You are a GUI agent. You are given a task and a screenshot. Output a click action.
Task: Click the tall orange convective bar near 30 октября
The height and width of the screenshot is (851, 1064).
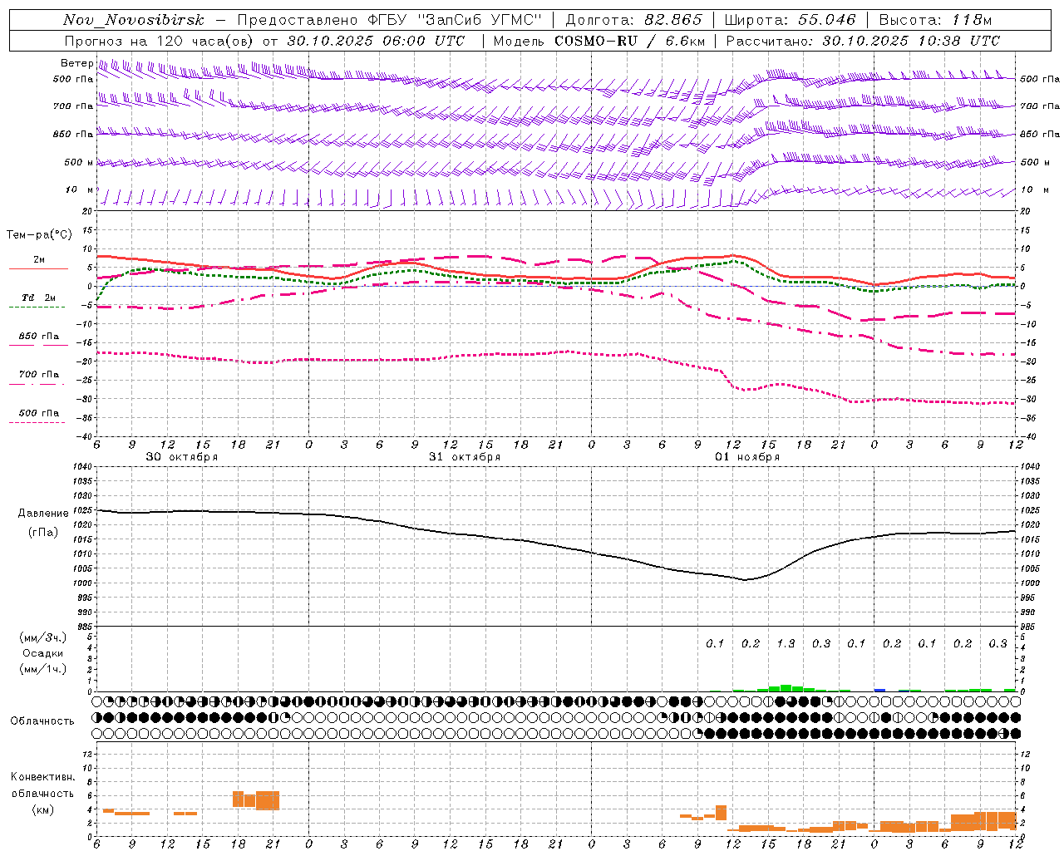268,800
